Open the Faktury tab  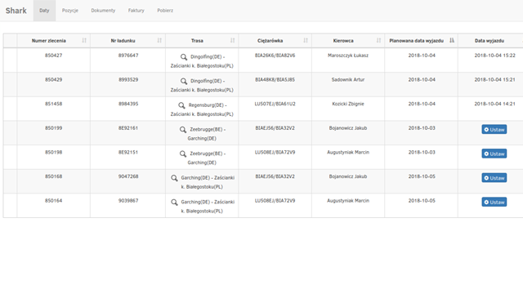pos(136,11)
